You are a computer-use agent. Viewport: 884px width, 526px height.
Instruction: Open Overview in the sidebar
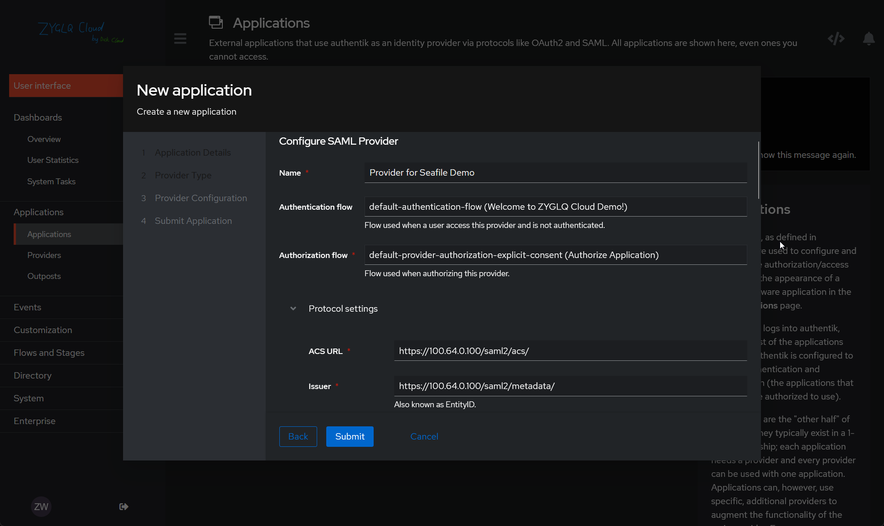coord(44,139)
